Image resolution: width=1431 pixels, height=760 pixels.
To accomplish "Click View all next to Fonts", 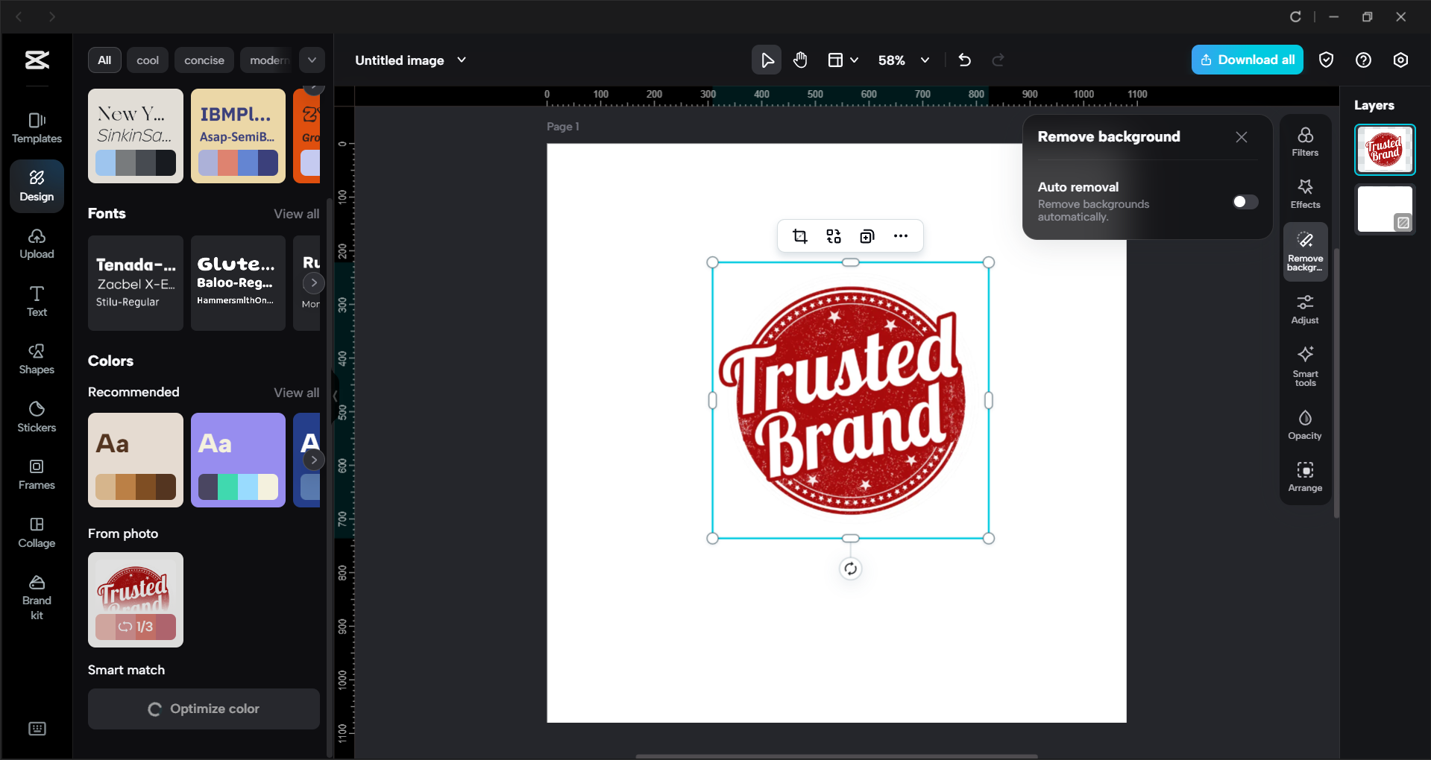I will click(x=295, y=214).
